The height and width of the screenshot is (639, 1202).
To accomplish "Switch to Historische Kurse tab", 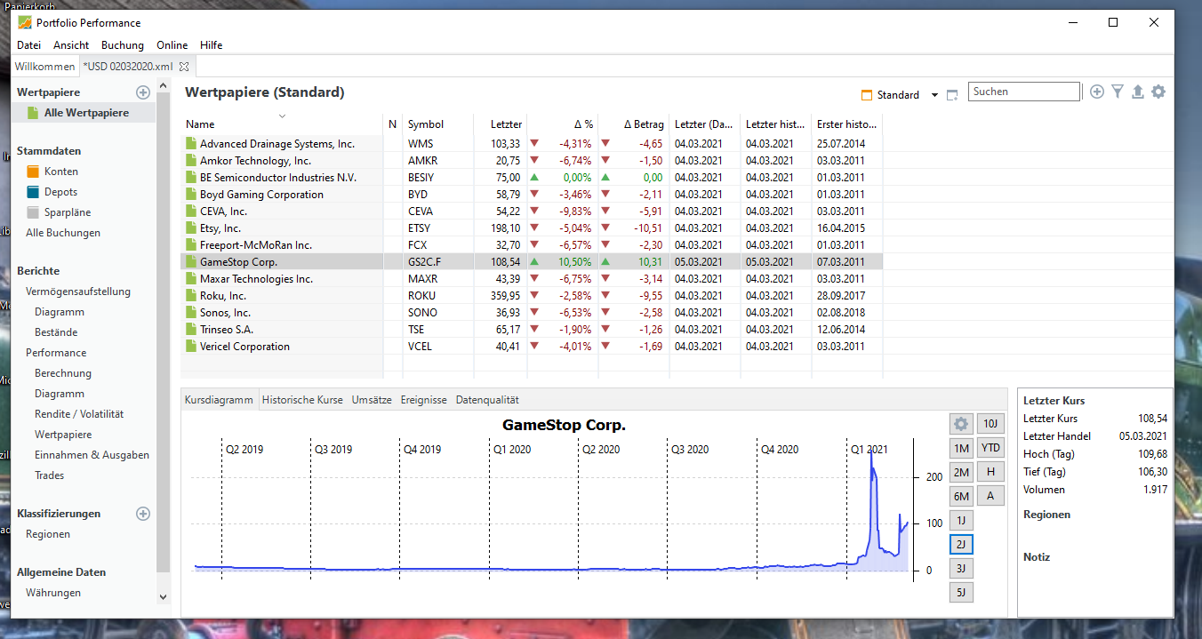I will click(x=302, y=400).
